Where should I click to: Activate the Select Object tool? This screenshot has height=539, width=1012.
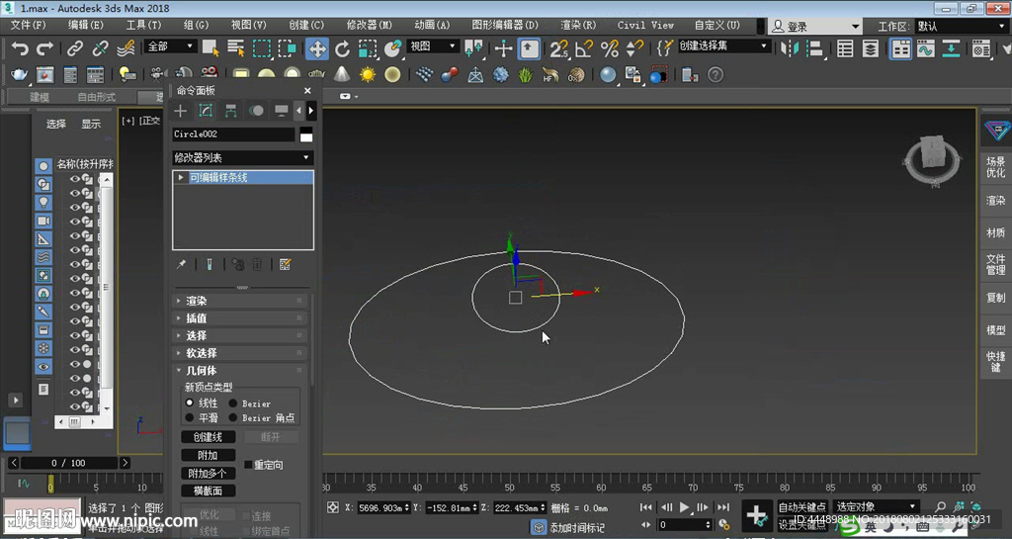[211, 48]
